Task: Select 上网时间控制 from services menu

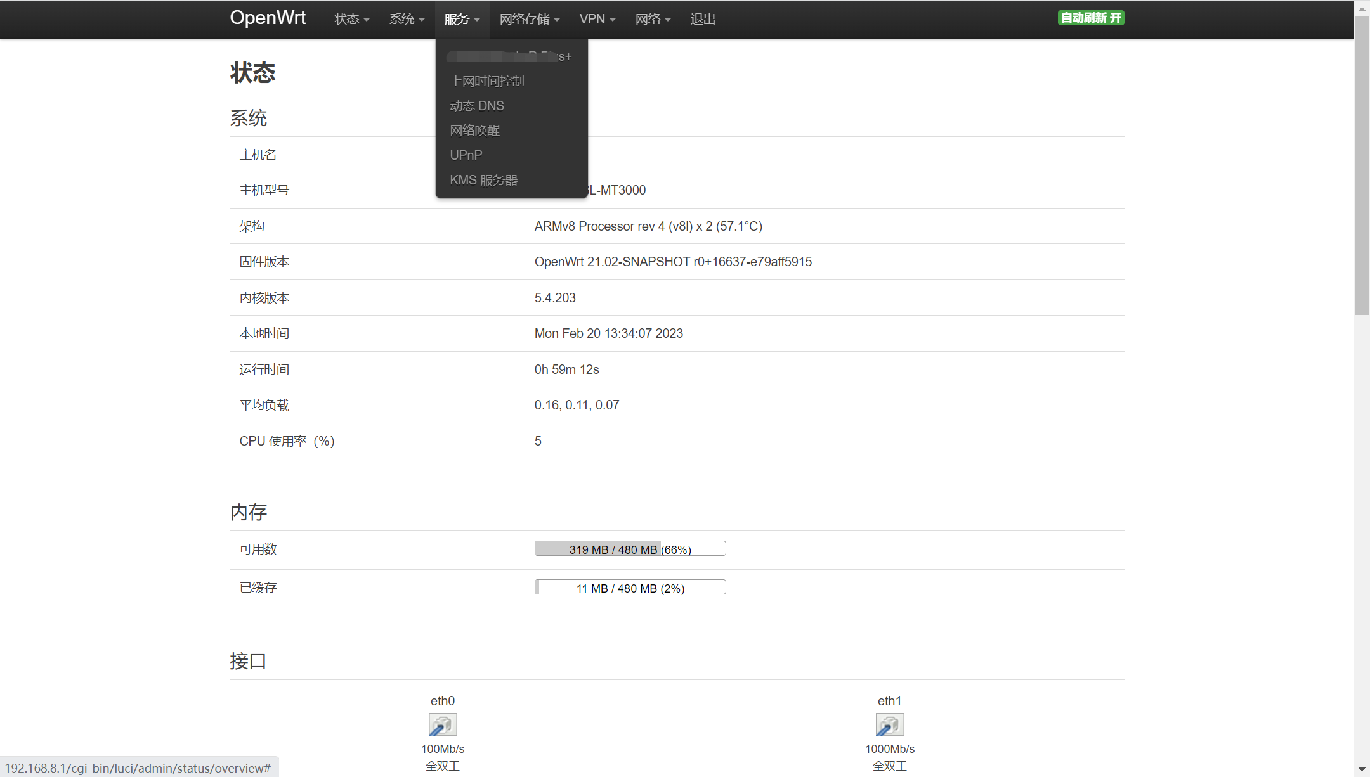Action: (x=487, y=81)
